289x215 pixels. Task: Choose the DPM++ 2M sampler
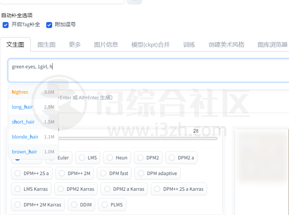[x=74, y=173]
